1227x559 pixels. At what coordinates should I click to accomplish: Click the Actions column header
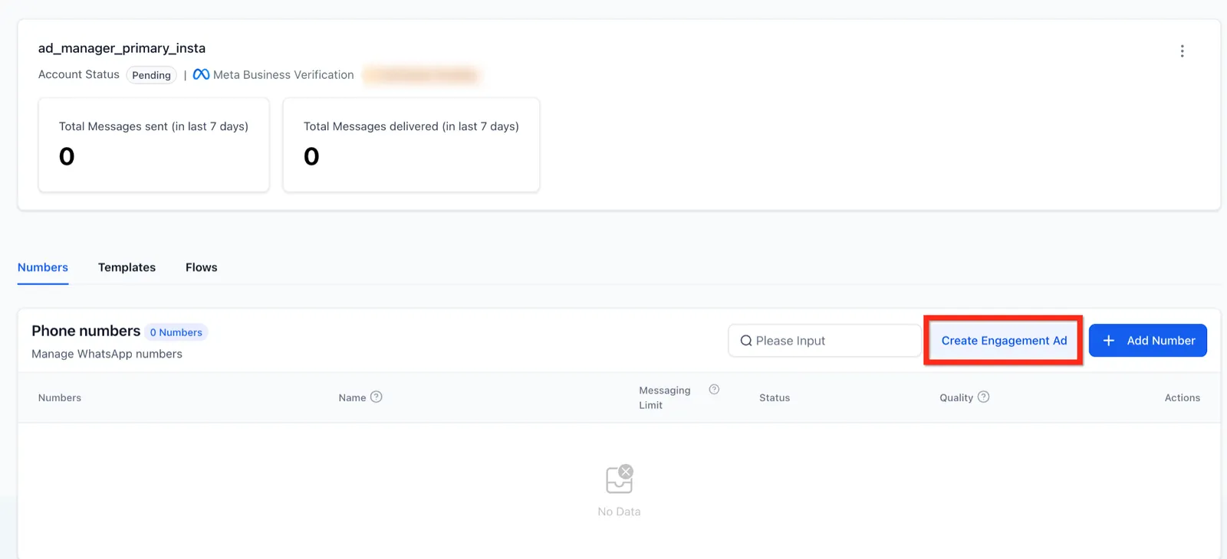pos(1183,397)
